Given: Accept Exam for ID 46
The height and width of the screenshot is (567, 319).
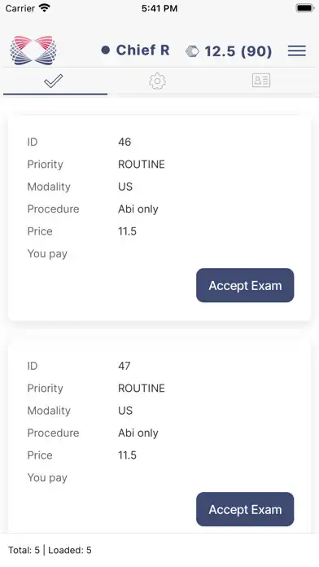Looking at the screenshot, I should click(x=245, y=285).
